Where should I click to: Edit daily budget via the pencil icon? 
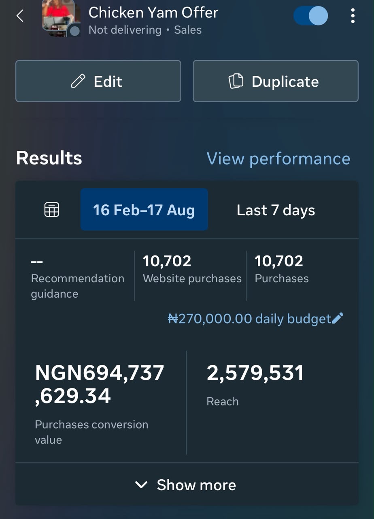tap(338, 319)
